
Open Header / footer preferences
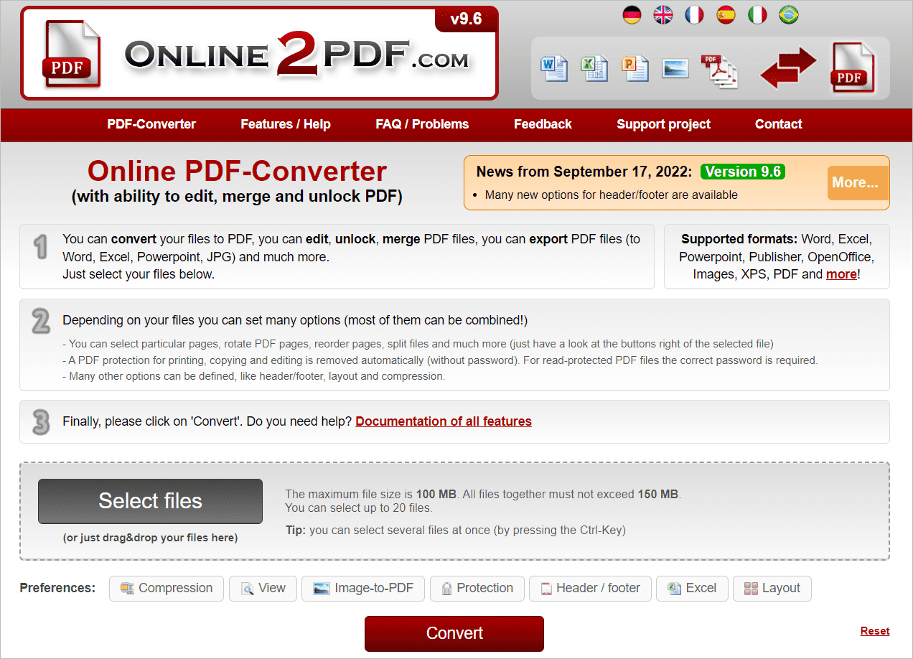(590, 588)
